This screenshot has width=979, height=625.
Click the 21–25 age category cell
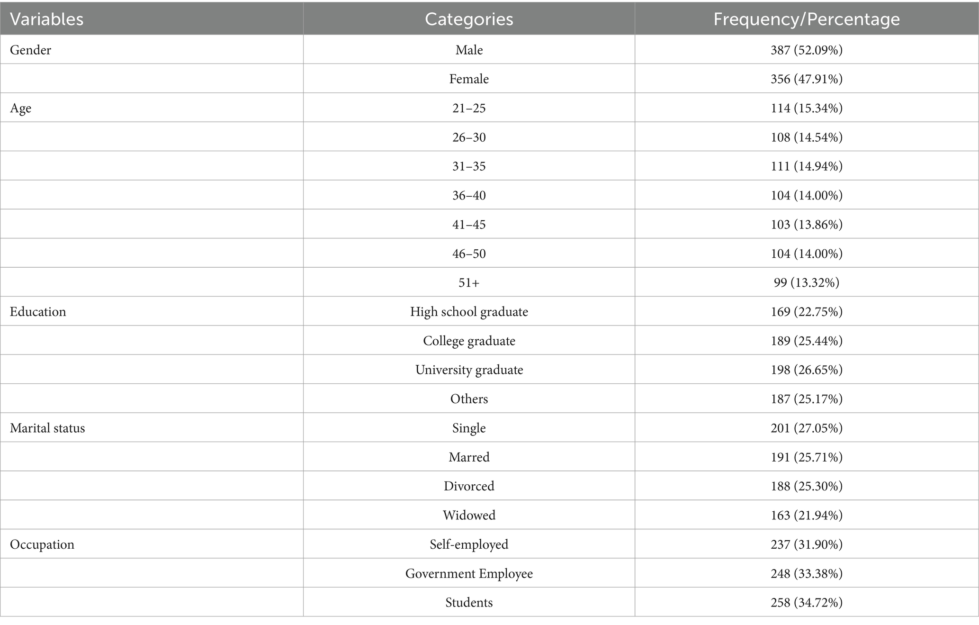coord(469,108)
